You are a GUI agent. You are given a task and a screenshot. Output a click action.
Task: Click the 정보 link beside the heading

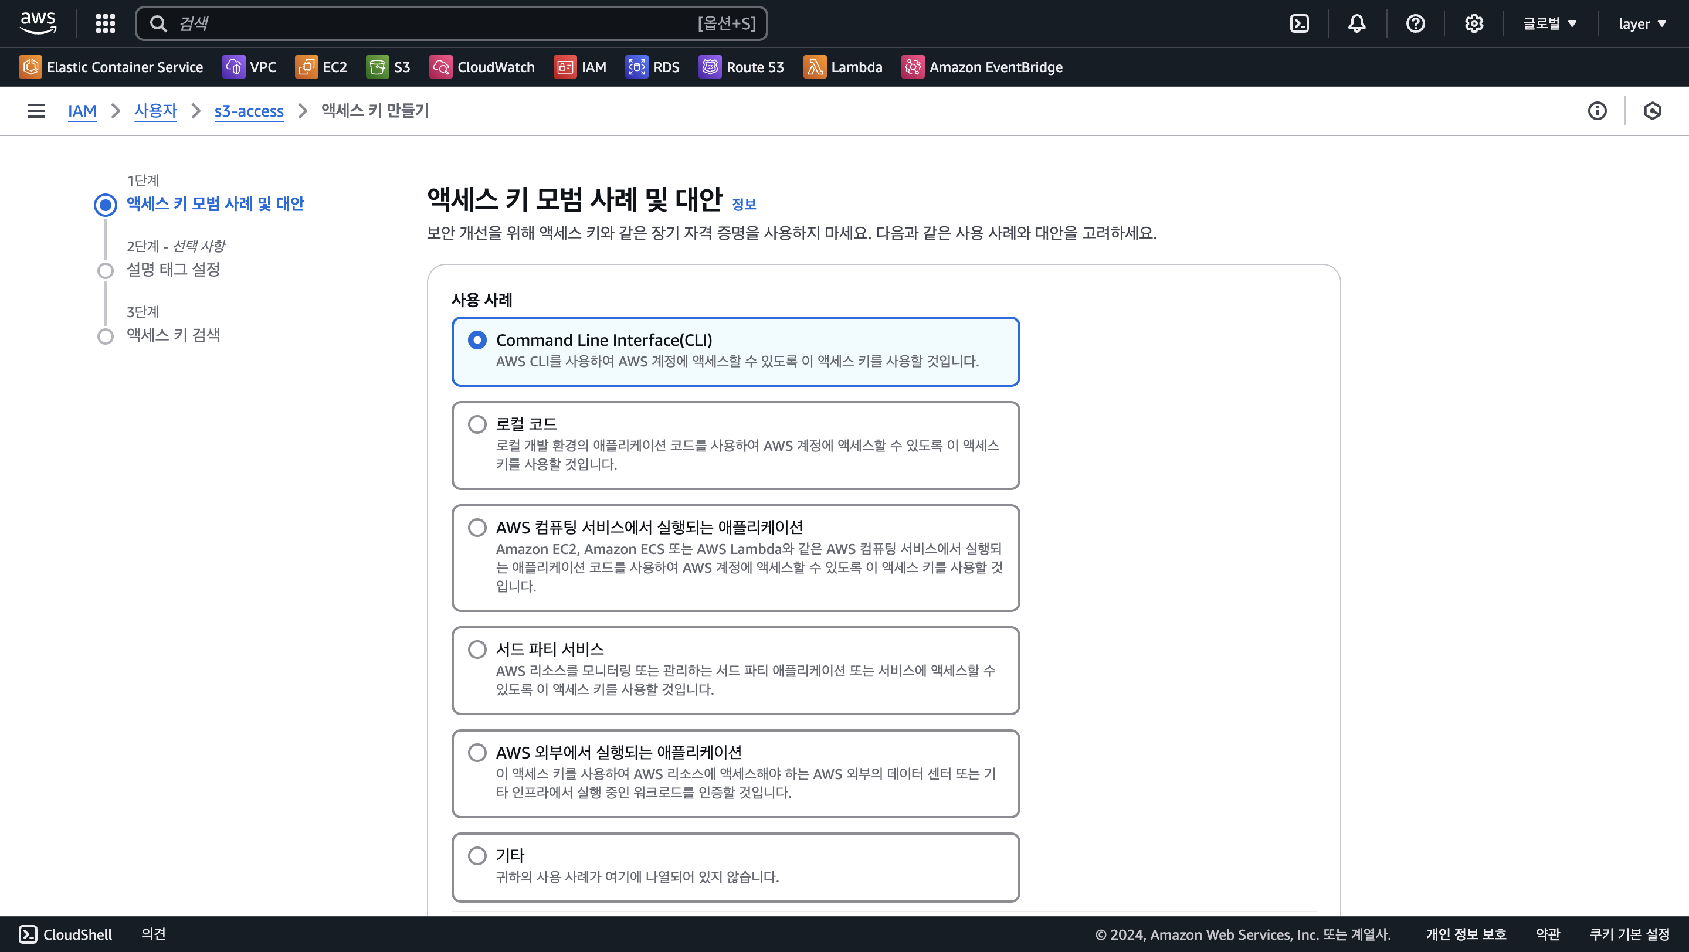(744, 205)
